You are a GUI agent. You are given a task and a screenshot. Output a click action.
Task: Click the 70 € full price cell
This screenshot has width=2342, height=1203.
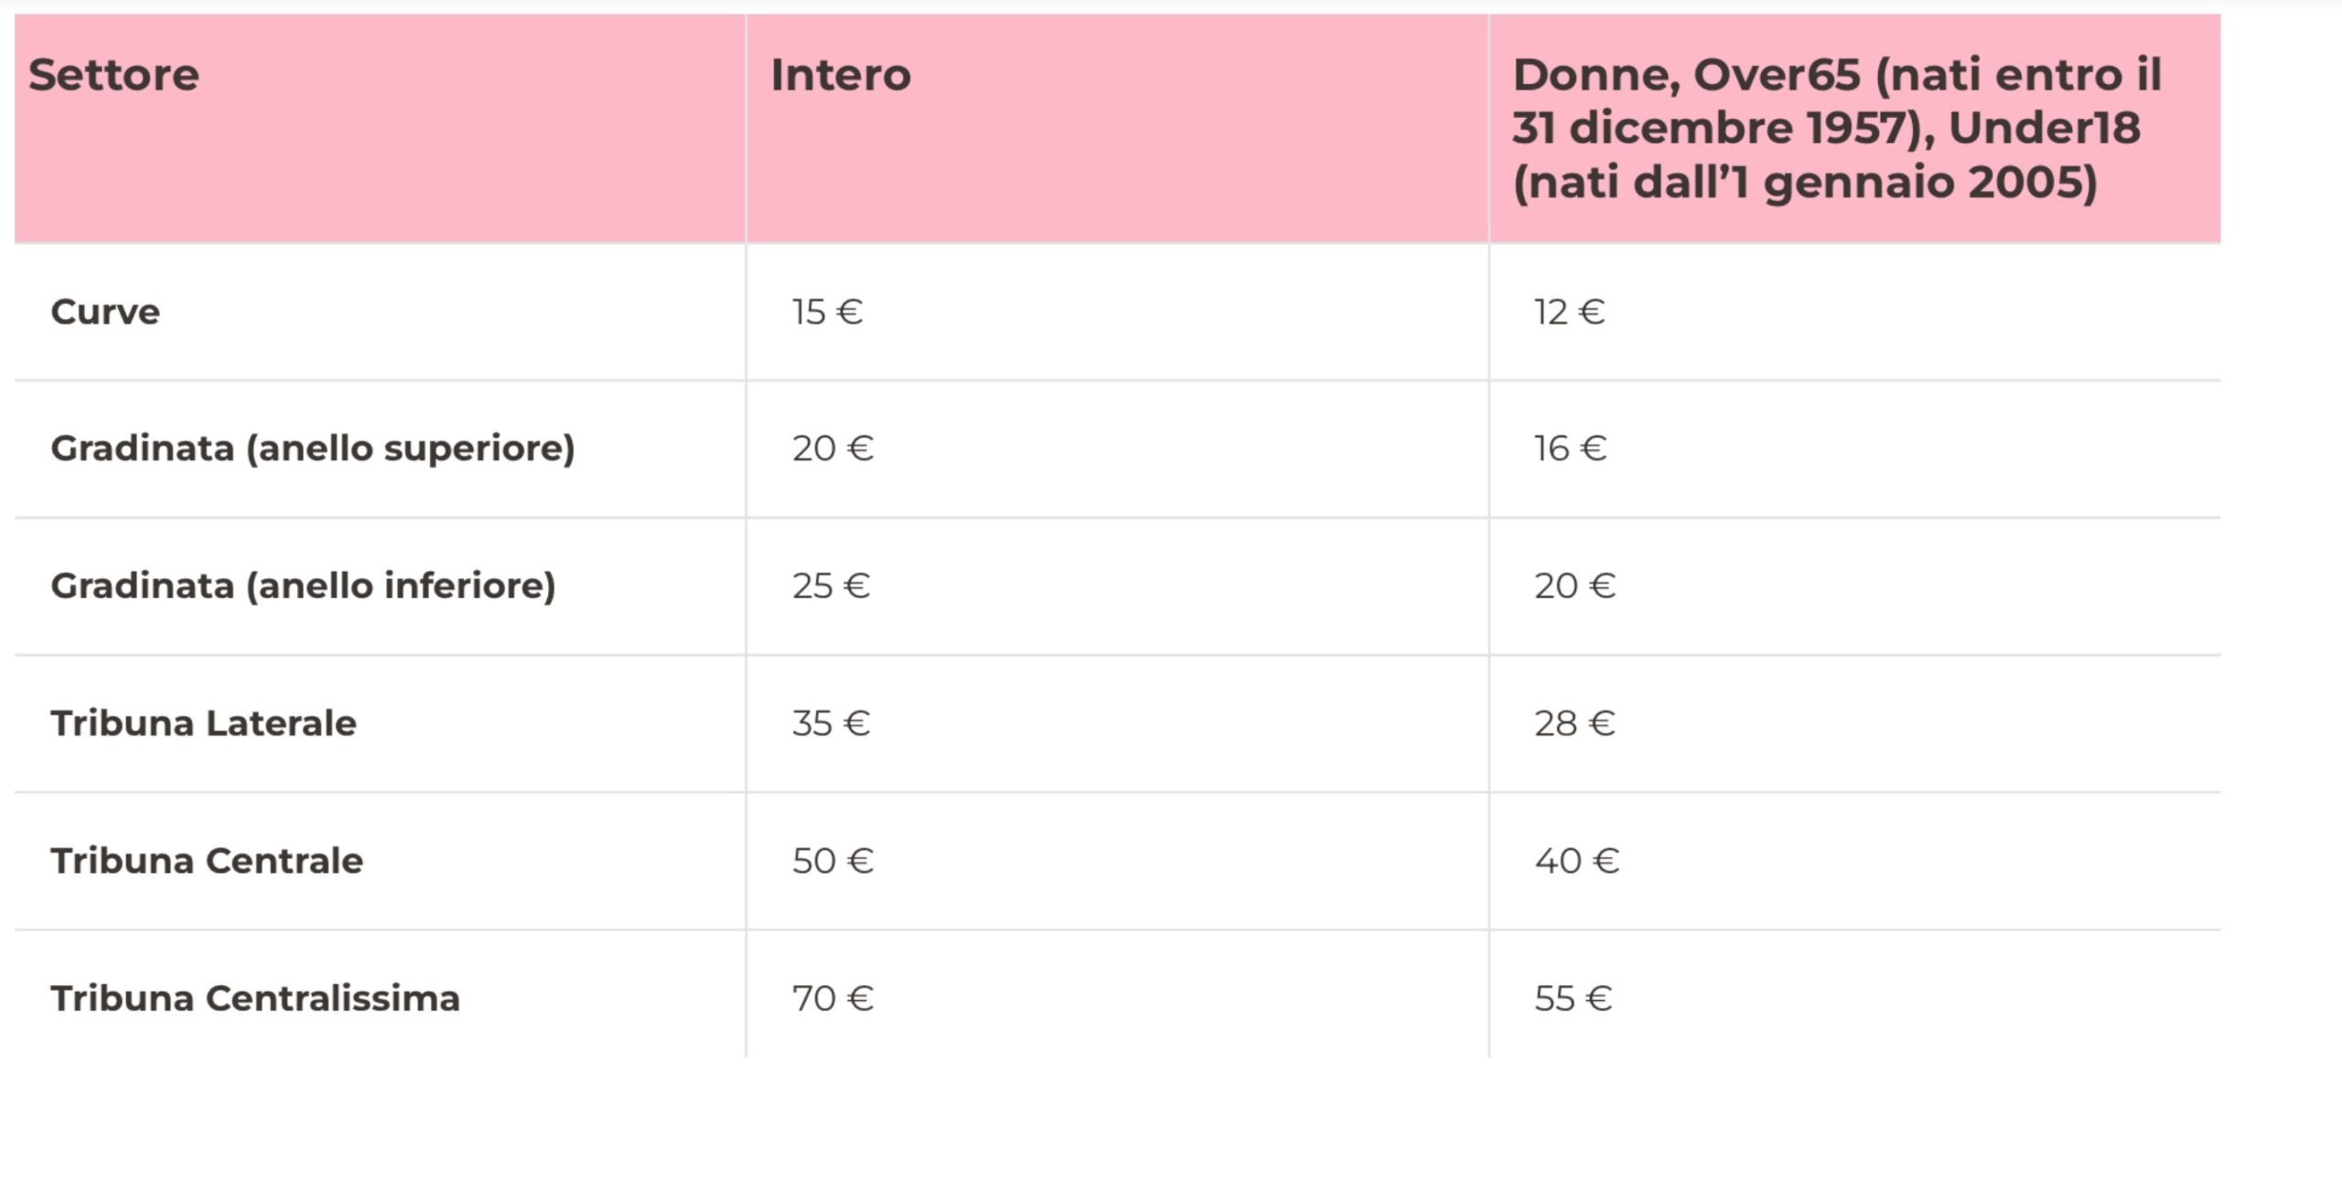(x=833, y=998)
